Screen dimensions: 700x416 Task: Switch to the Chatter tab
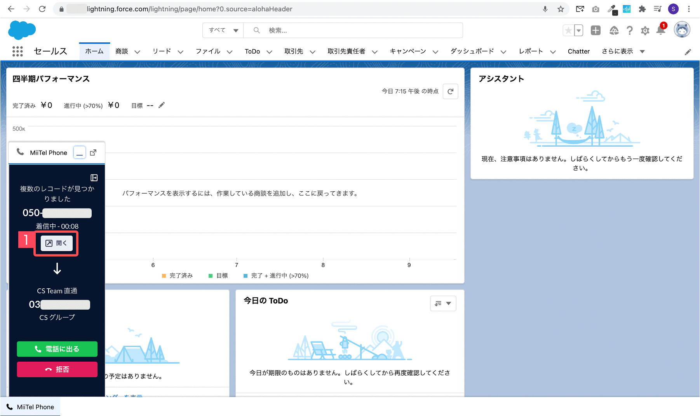pyautogui.click(x=578, y=51)
